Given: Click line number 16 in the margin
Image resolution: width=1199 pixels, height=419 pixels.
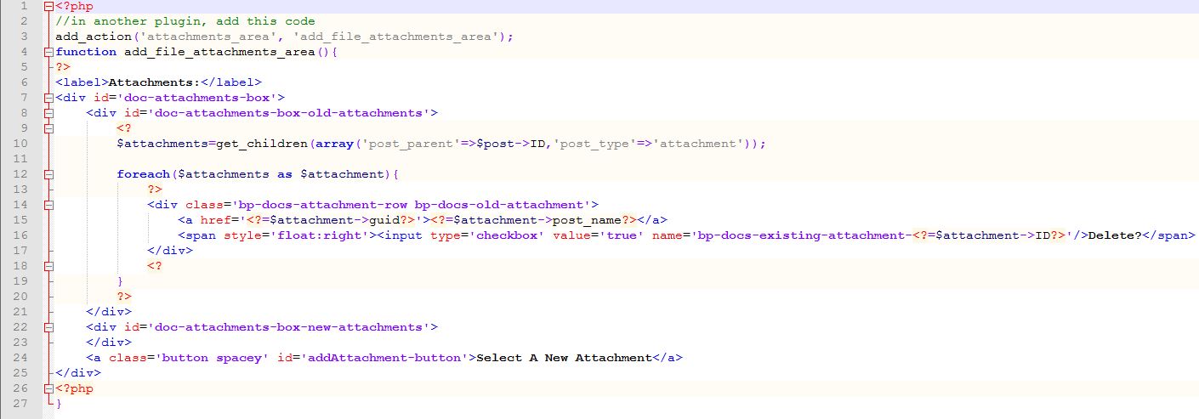Looking at the screenshot, I should 20,235.
